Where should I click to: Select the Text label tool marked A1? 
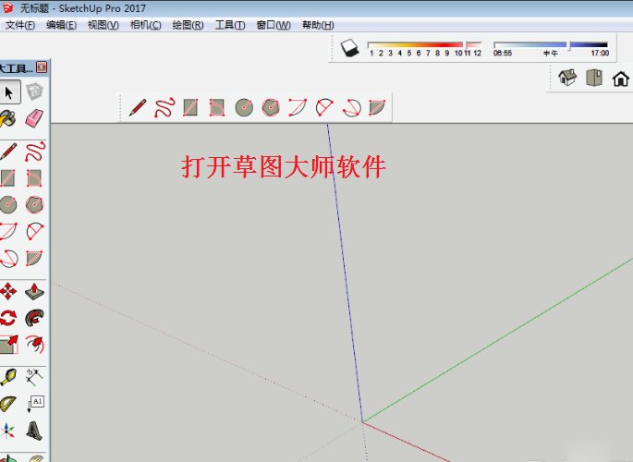pyautogui.click(x=35, y=404)
